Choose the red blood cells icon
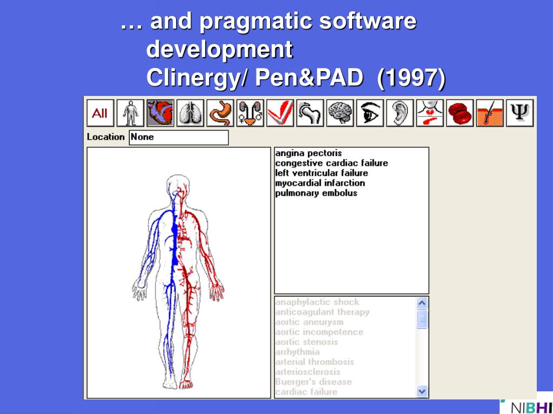 460,113
